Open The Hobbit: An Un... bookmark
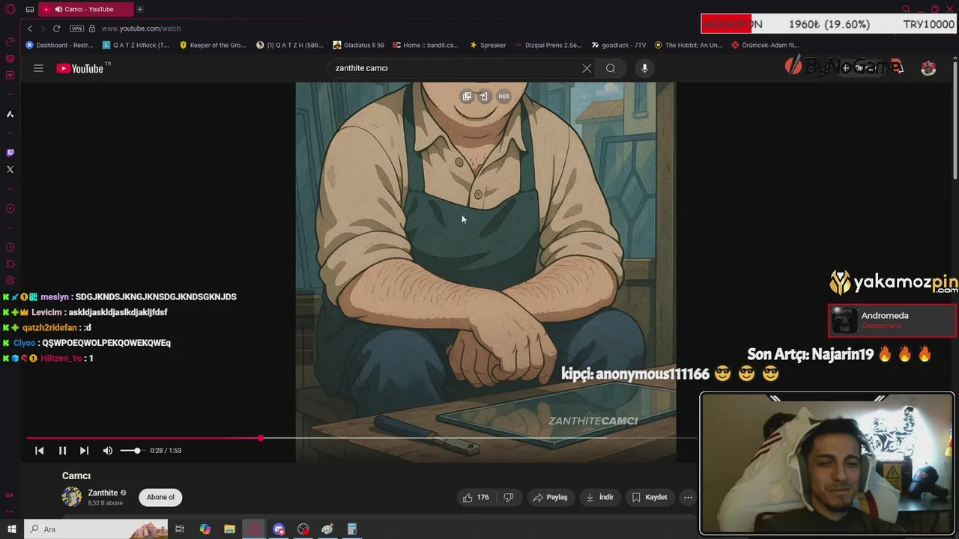This screenshot has width=959, height=539. [689, 45]
